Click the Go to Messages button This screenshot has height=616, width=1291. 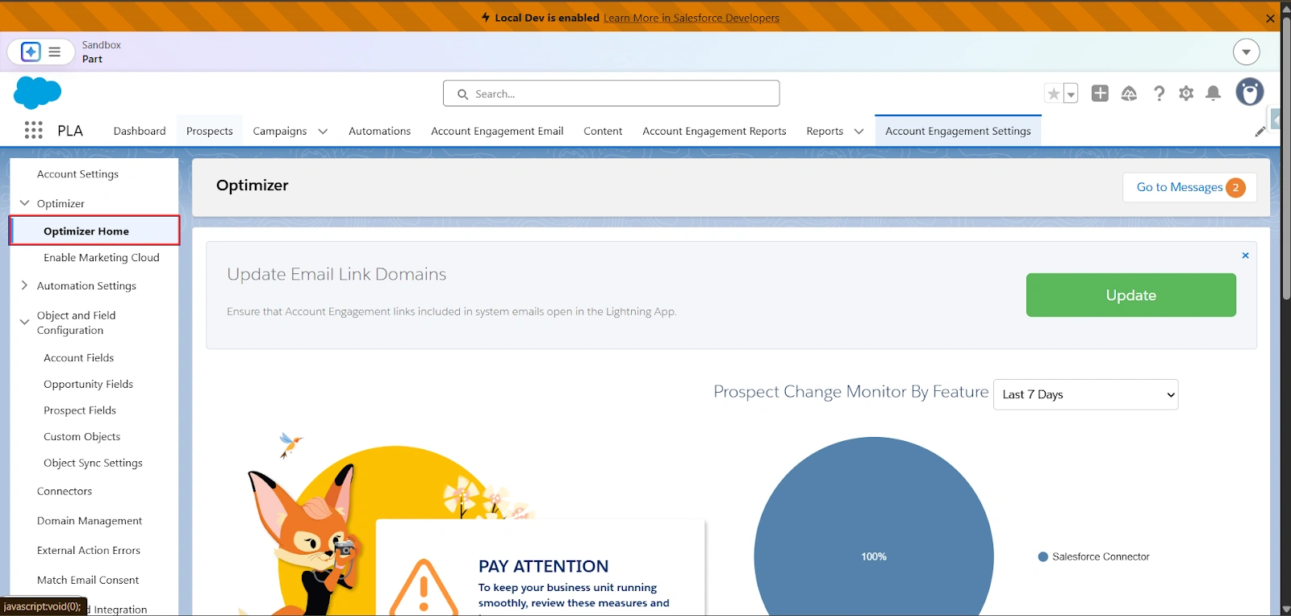(1189, 187)
